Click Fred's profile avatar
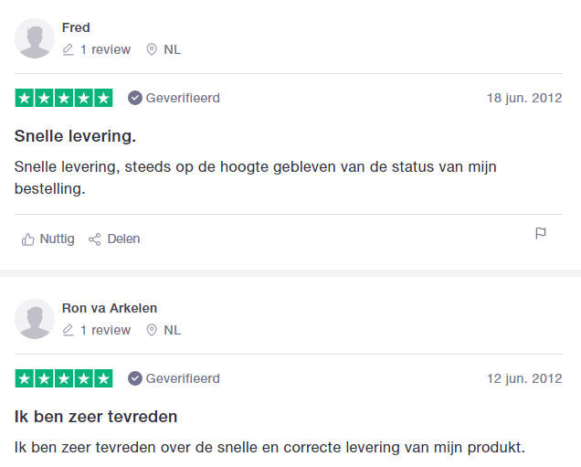 click(35, 38)
